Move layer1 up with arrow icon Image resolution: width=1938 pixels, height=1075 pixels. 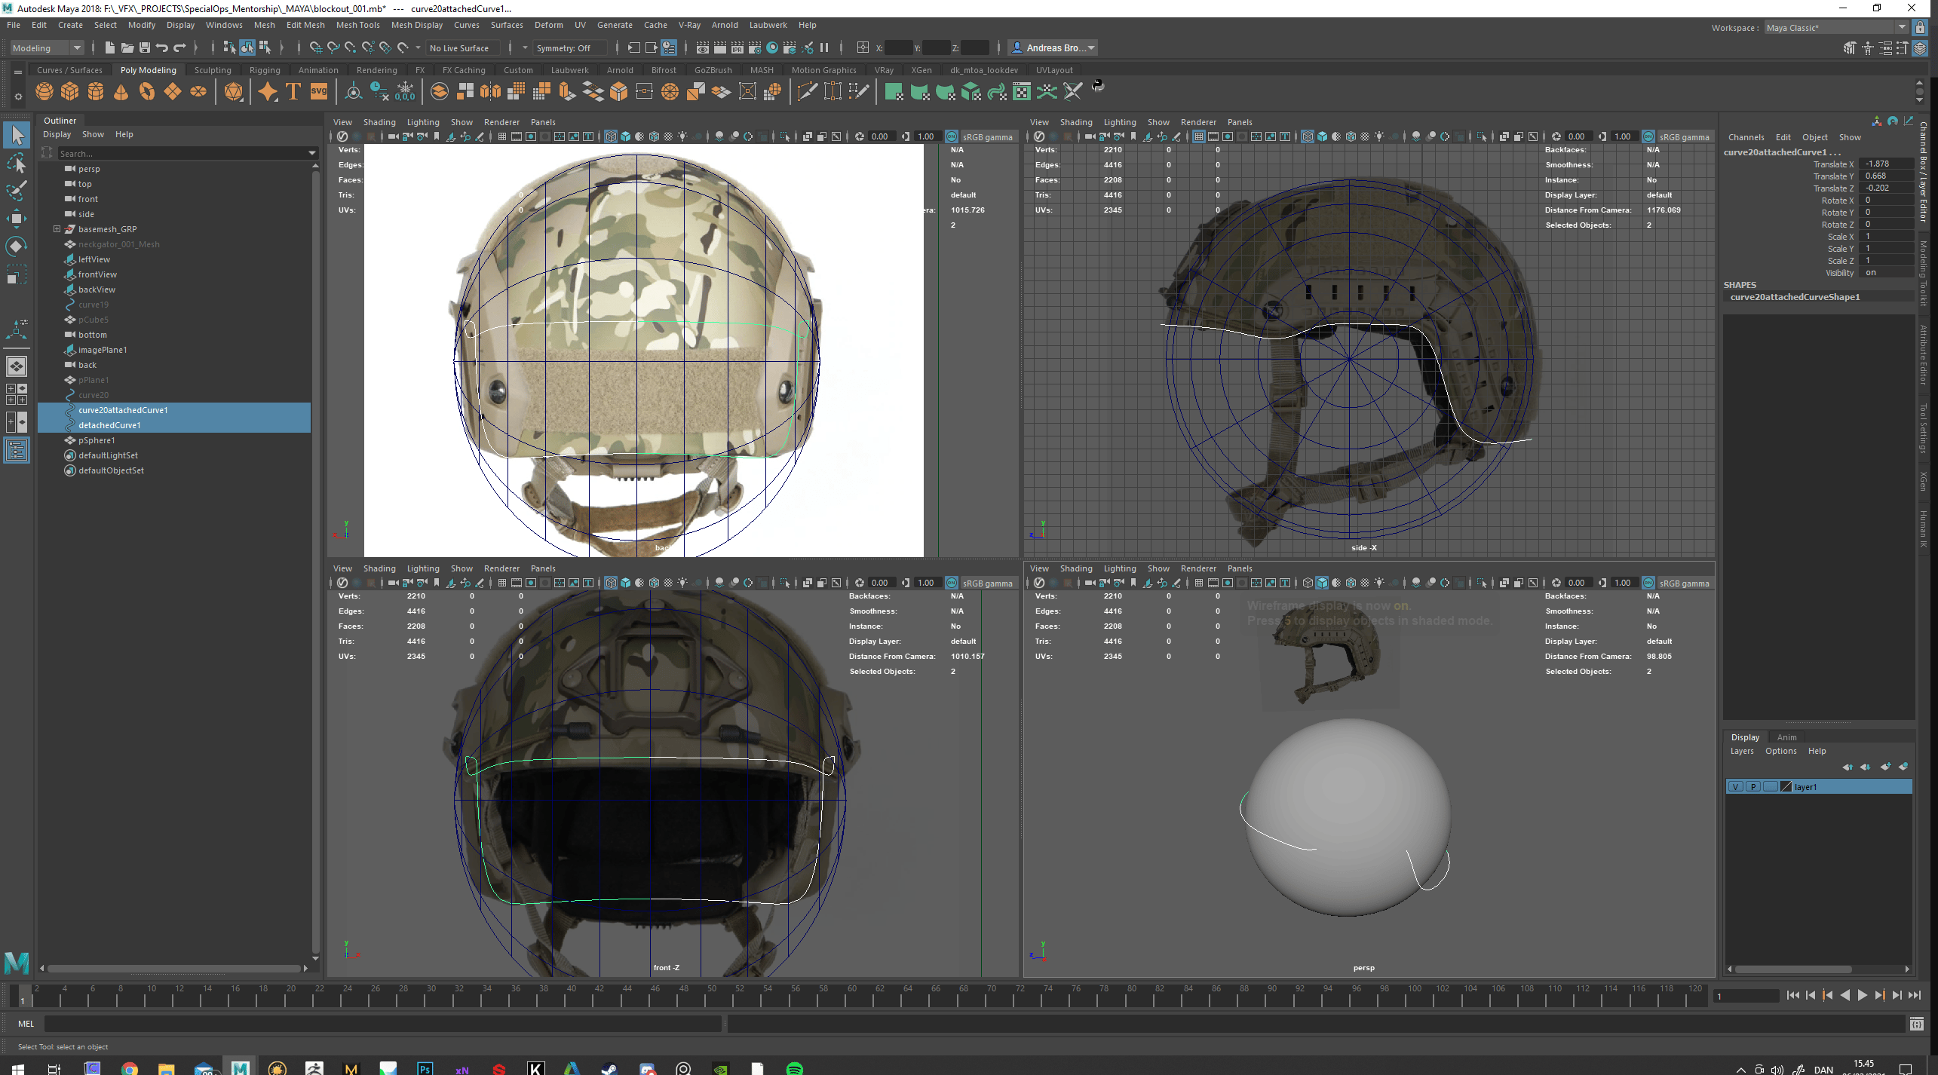click(x=1848, y=767)
